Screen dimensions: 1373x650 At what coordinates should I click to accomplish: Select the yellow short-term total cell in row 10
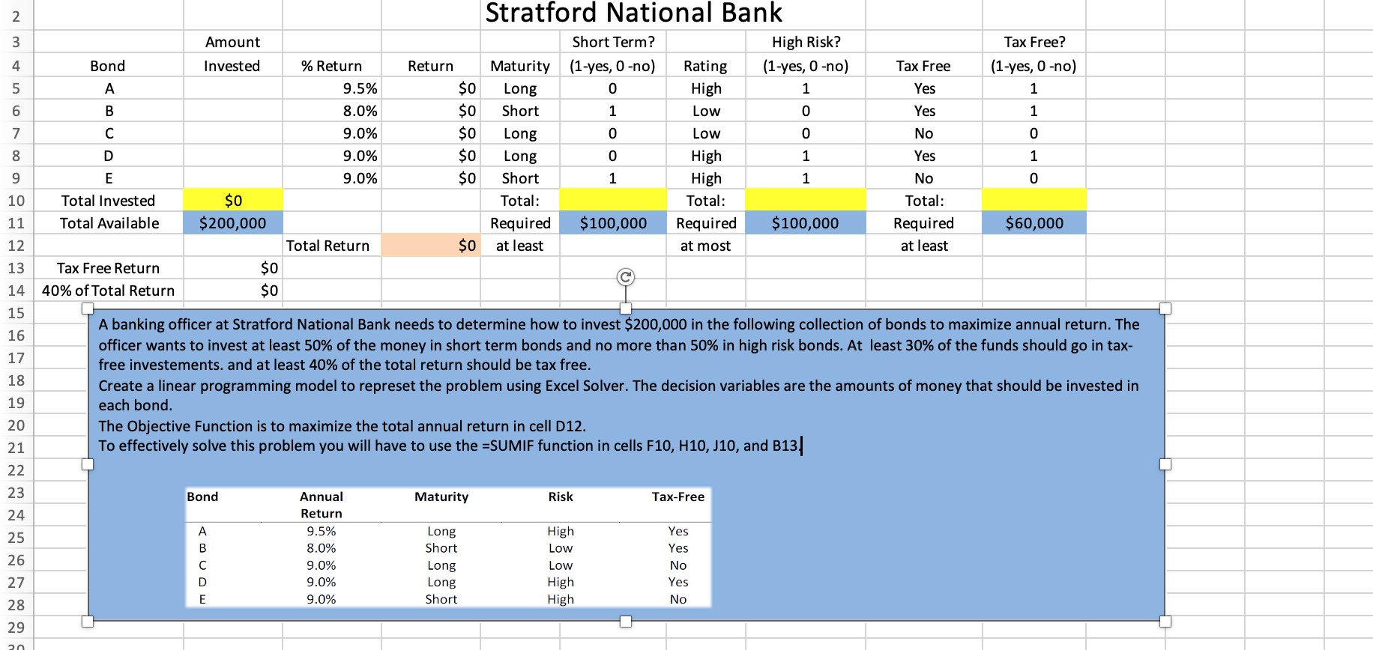(613, 201)
